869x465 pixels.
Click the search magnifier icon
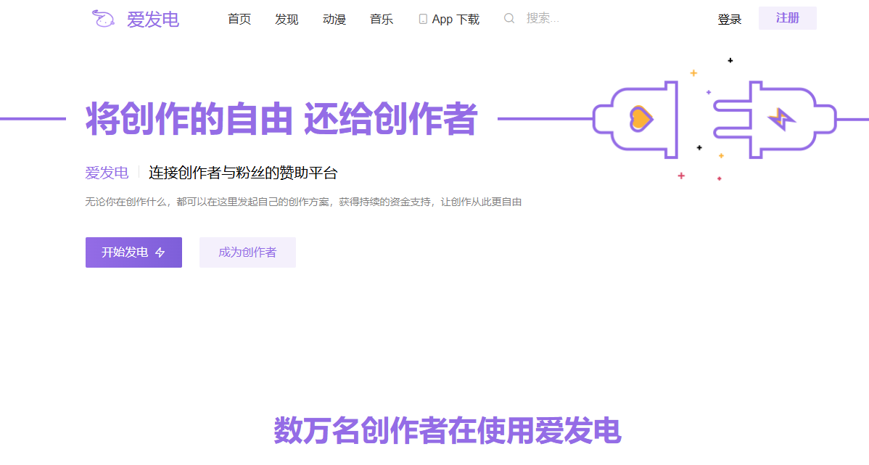pos(509,18)
